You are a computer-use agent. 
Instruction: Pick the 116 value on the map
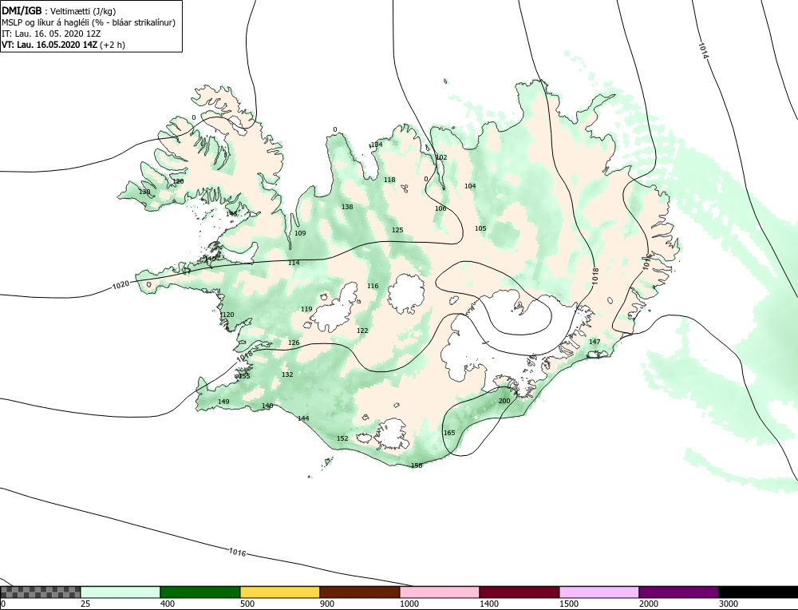pyautogui.click(x=373, y=286)
